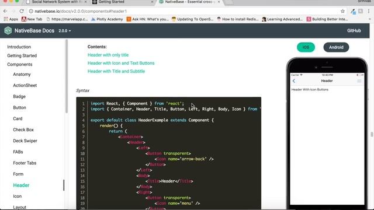This screenshot has height=210, width=374.
Task: Bookmark page with the star icon
Action: click(x=342, y=11)
